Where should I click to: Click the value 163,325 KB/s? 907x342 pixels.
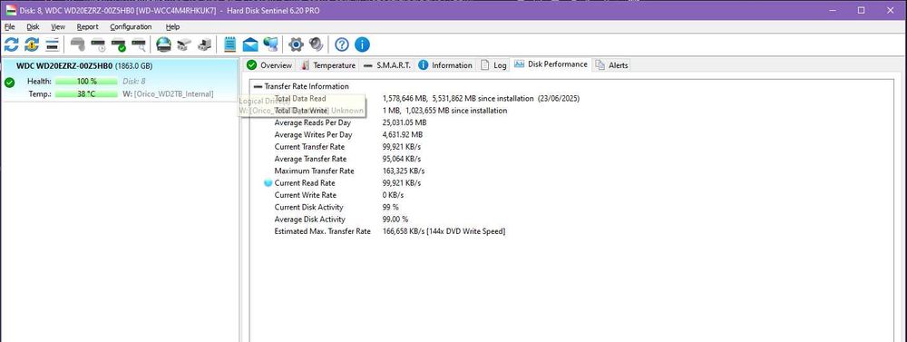pyautogui.click(x=404, y=171)
